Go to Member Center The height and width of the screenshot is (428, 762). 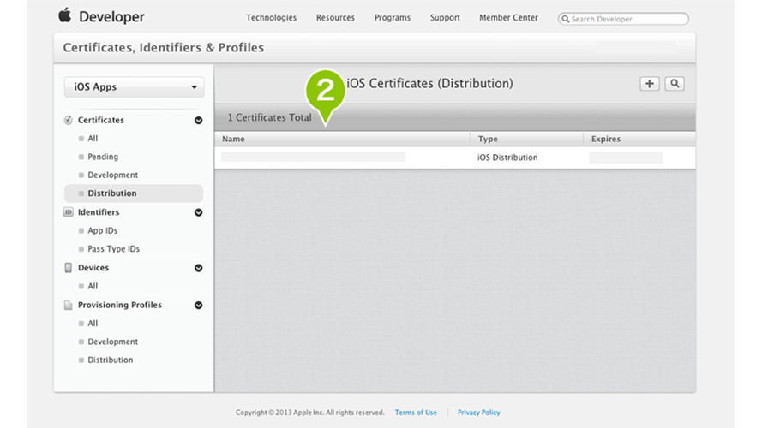(508, 17)
